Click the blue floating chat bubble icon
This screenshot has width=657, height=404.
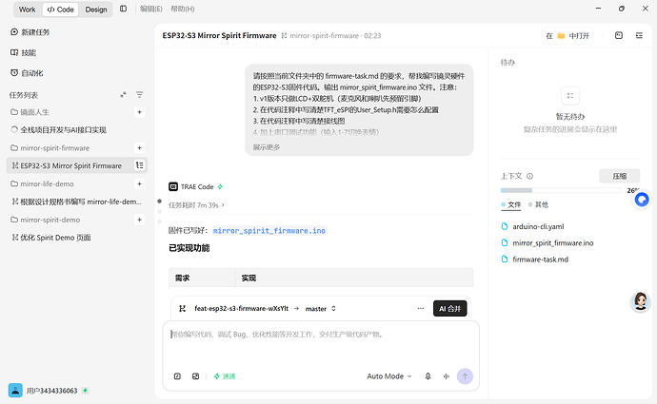point(642,200)
